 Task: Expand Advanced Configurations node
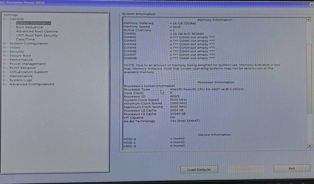click(x=4, y=84)
